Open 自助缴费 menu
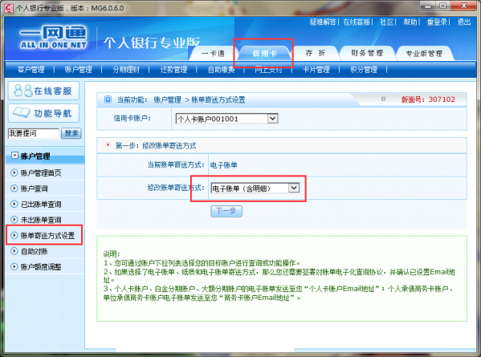 point(221,70)
